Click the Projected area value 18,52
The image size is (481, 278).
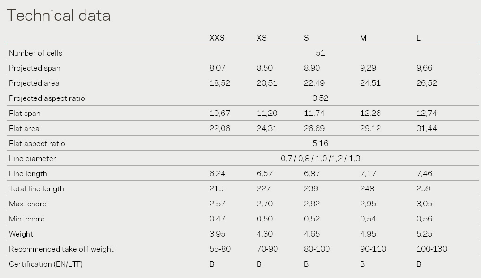[x=220, y=83]
